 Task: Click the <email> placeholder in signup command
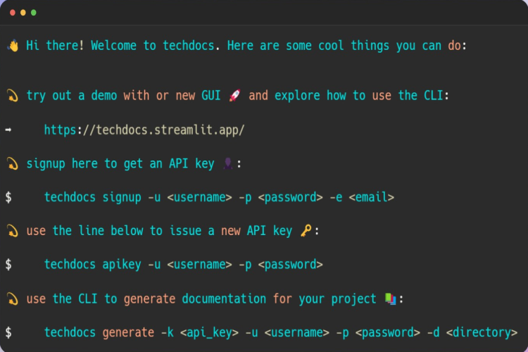pyautogui.click(x=372, y=197)
